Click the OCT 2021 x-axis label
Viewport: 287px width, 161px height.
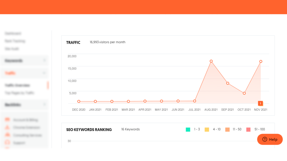(x=244, y=110)
